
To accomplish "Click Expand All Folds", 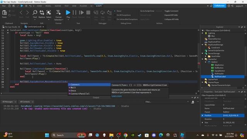I will pos(171,15).
